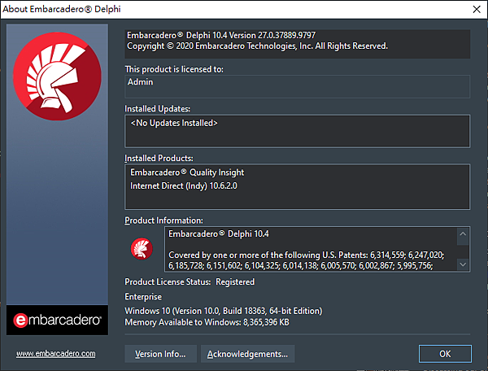Close the About Embarcadero Delphi dialog
Viewport: 488px width, 371px height.
click(x=477, y=9)
